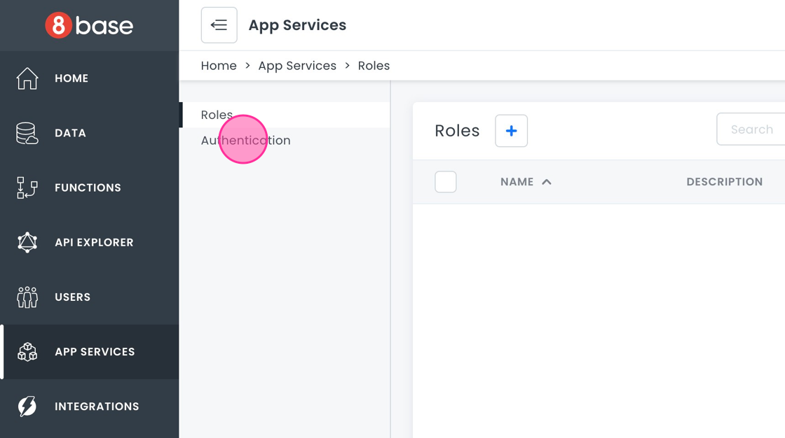The height and width of the screenshot is (438, 785).
Task: Click the sort arrow next to NAME
Action: point(547,182)
